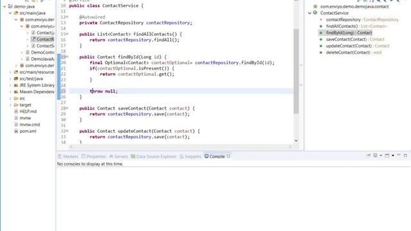Click the editor horizontal scroll right arrow
Screen dimensions: 411x231
tap(290, 147)
